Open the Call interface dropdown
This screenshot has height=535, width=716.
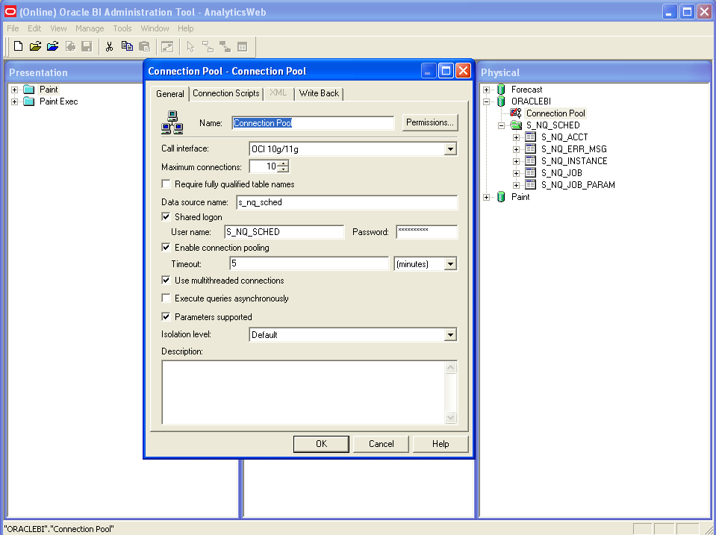pos(450,148)
